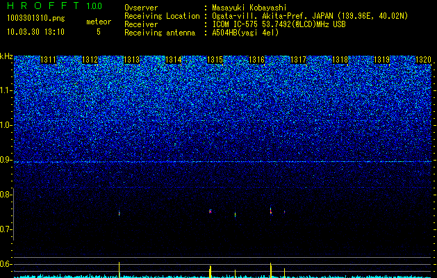
Task: Click the observer name Masayuki Kobayashi
Action: click(249, 8)
